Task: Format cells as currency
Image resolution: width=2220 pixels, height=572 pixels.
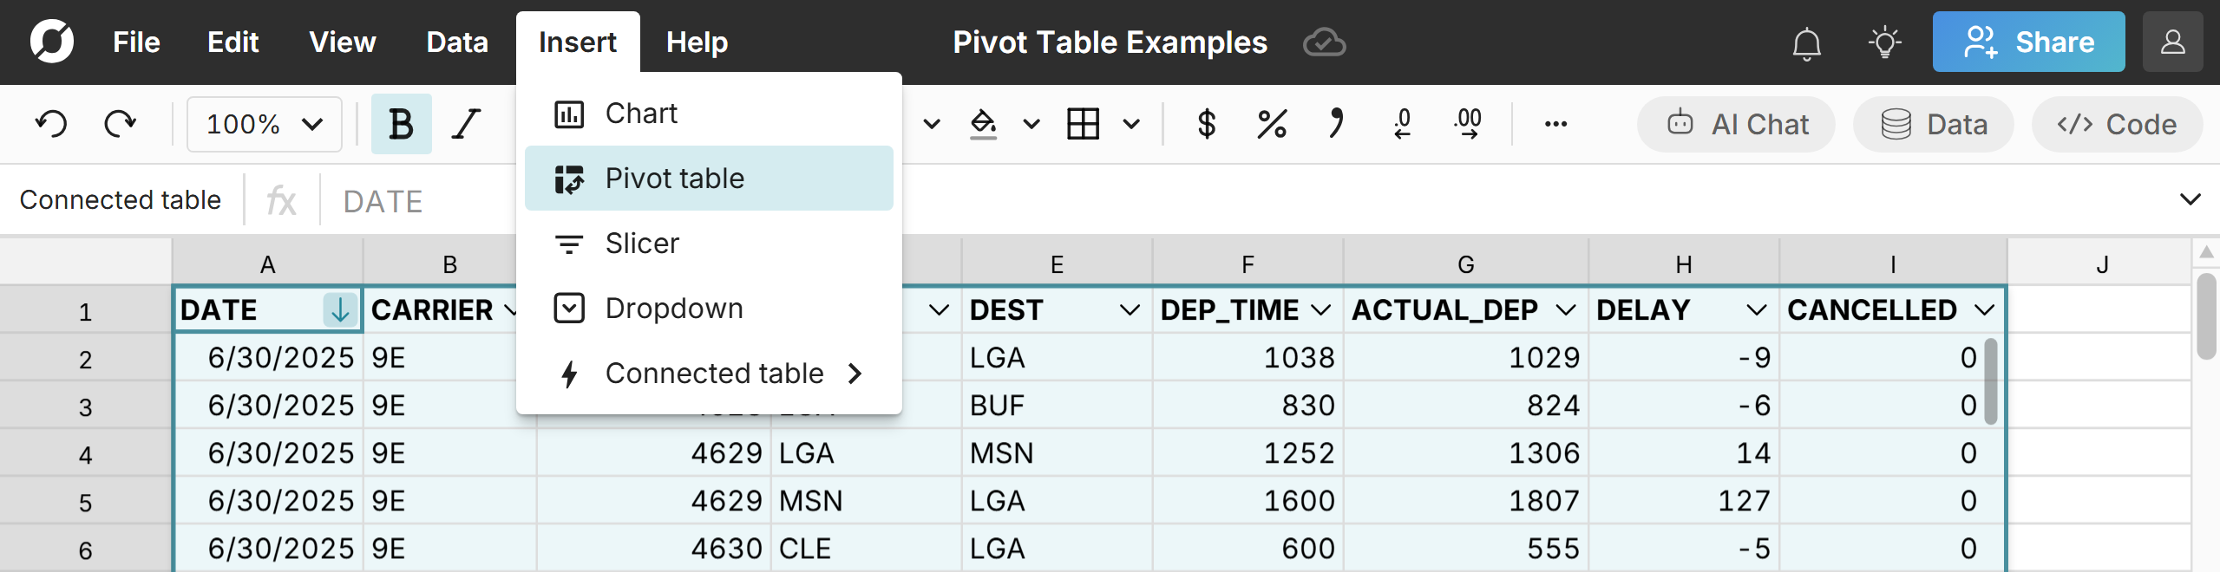Action: coord(1206,124)
